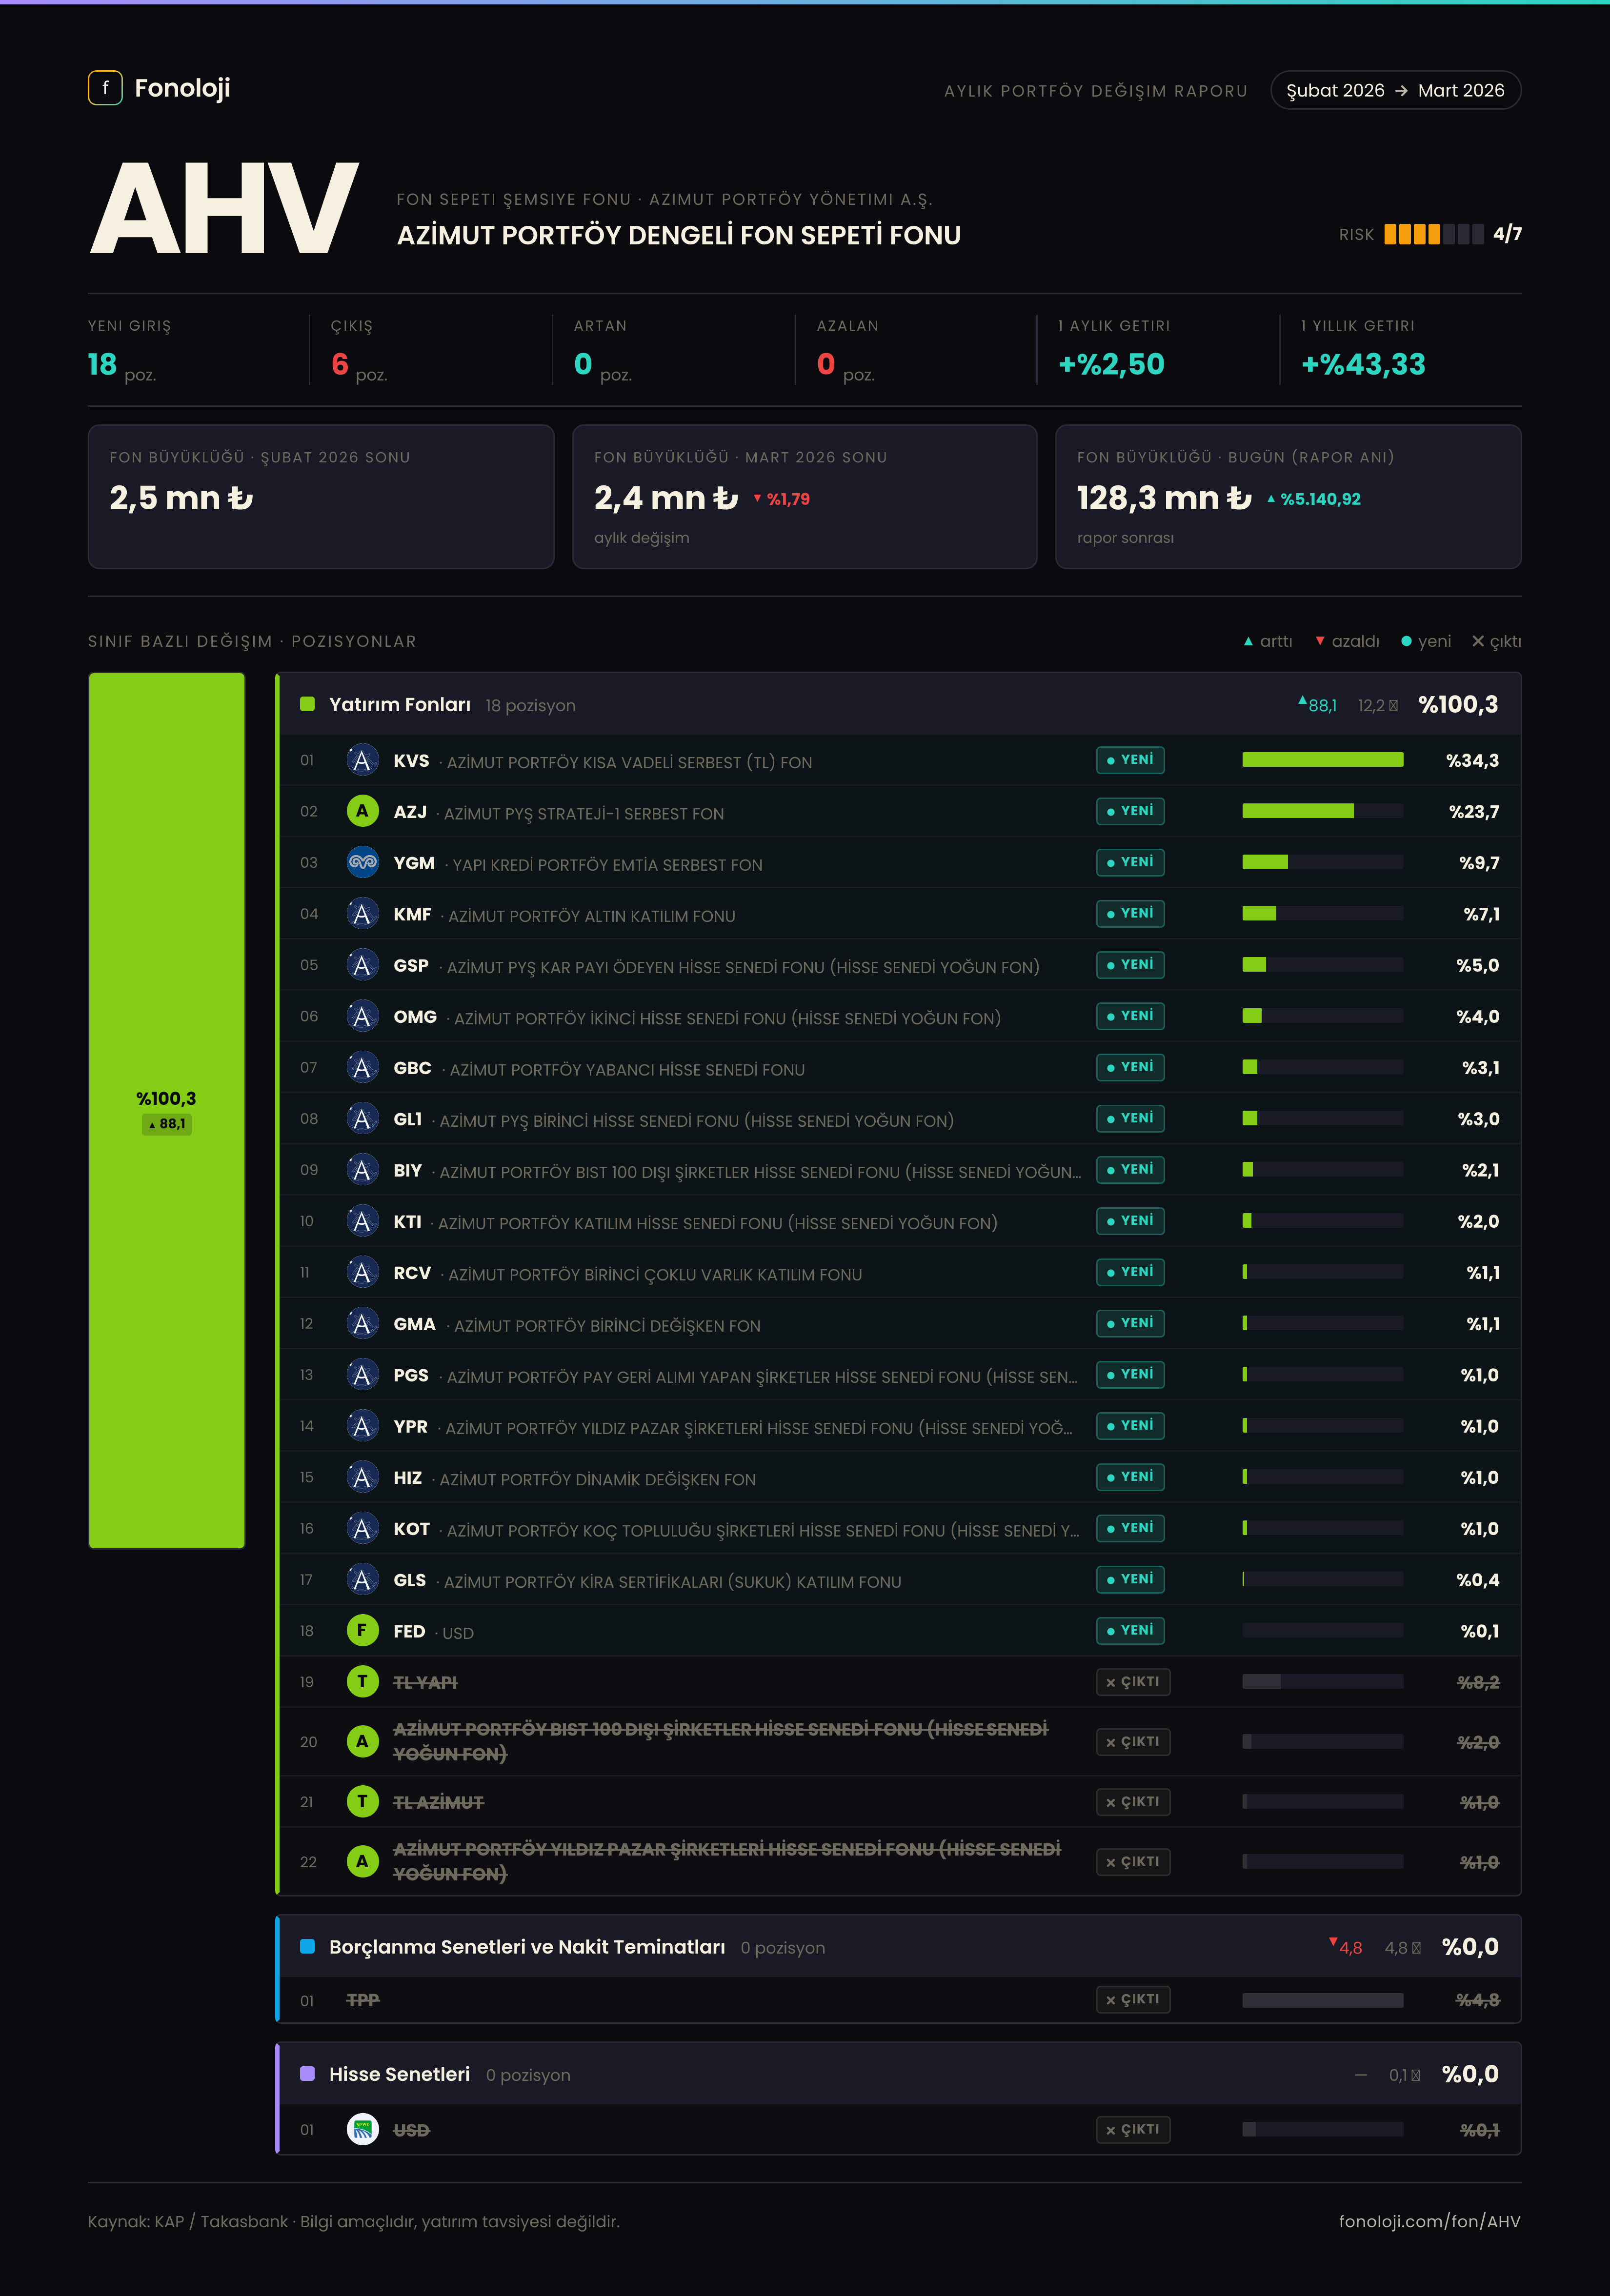Click the 'azaldı' legend entry
The width and height of the screenshot is (1610, 2296).
pyautogui.click(x=1347, y=642)
